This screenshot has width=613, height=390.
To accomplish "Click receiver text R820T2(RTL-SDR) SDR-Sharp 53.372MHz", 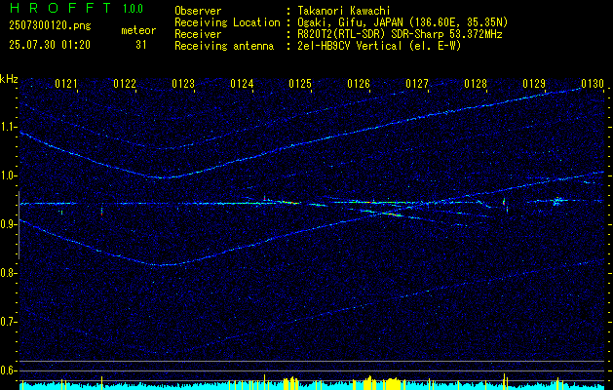I will [x=400, y=34].
